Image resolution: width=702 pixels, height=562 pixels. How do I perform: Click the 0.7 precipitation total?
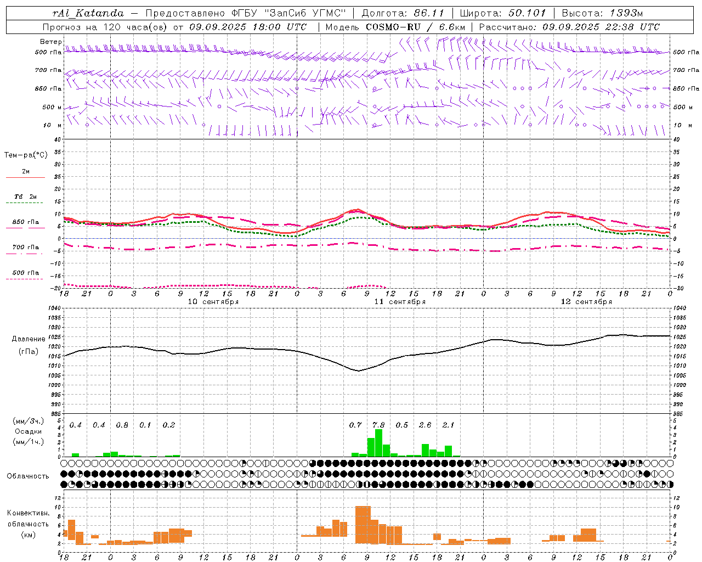coord(355,425)
